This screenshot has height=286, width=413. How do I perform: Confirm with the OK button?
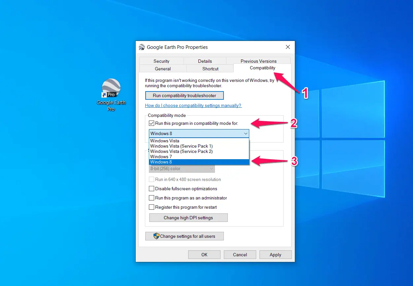[204, 255]
